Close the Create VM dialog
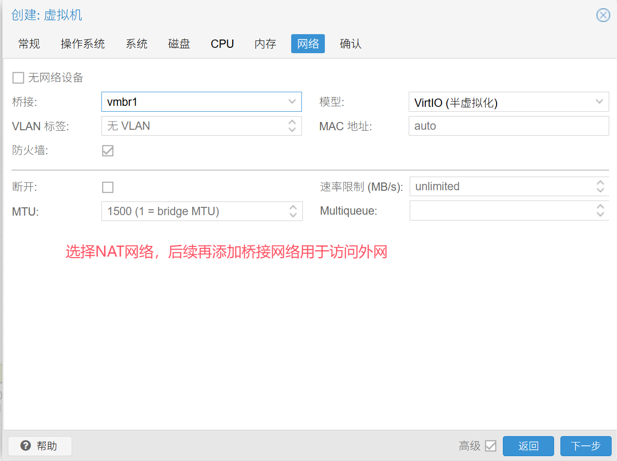This screenshot has height=461, width=617. 603,15
